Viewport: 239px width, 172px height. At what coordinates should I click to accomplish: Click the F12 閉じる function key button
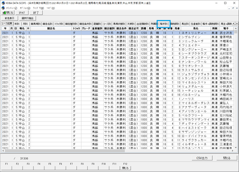[x=125, y=168]
